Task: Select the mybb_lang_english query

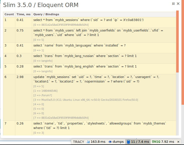Action: pyautogui.click(x=85, y=66)
